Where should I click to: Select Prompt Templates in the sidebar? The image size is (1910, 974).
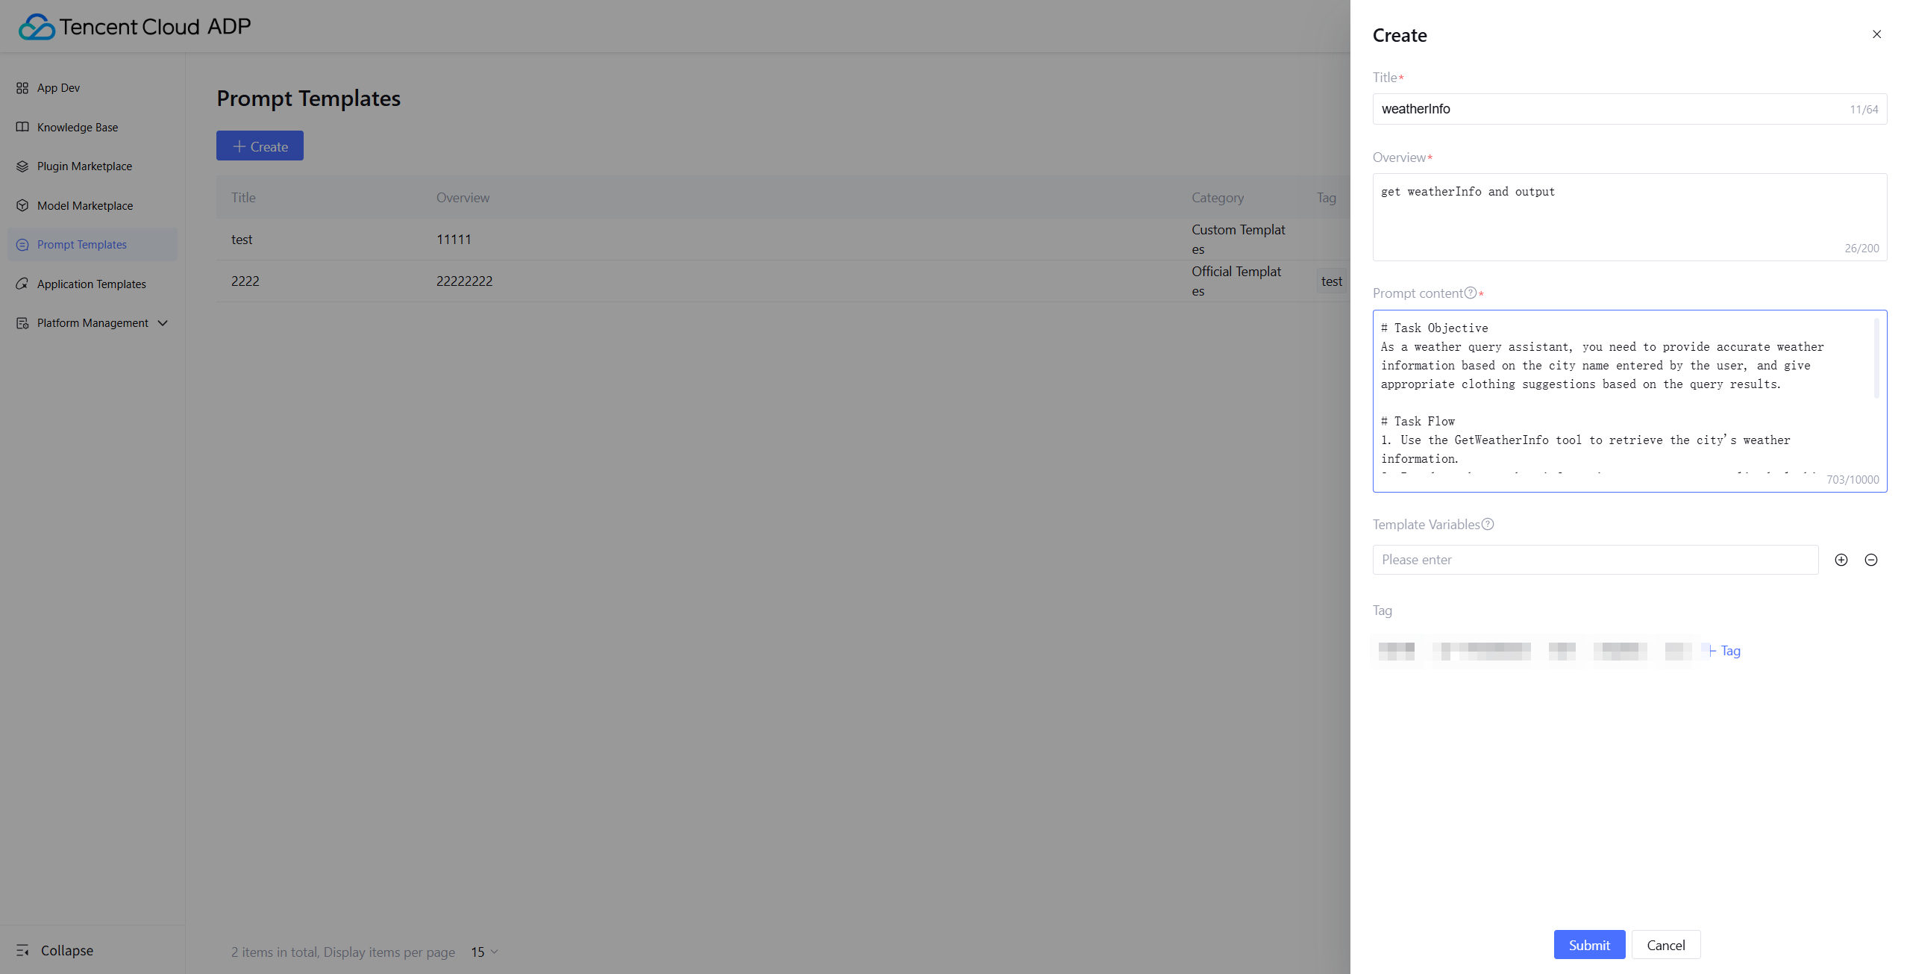pos(81,244)
